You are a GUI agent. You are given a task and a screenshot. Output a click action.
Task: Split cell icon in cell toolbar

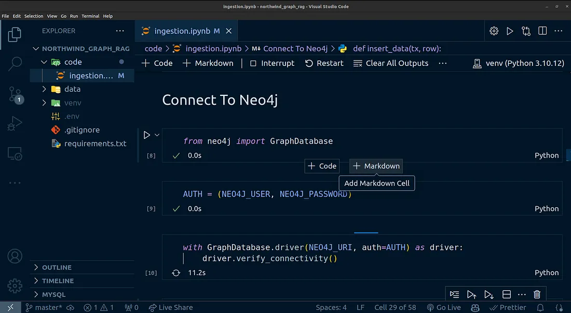coord(506,294)
